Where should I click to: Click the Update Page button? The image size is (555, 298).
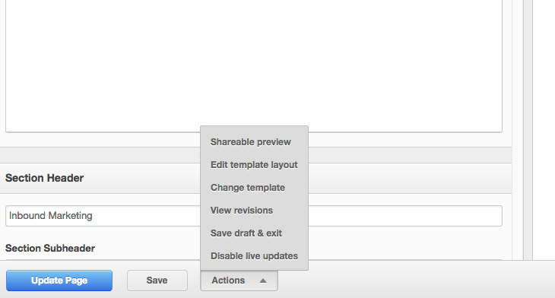click(x=59, y=281)
